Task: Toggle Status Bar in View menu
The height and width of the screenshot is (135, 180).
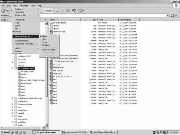Action: 26,12
